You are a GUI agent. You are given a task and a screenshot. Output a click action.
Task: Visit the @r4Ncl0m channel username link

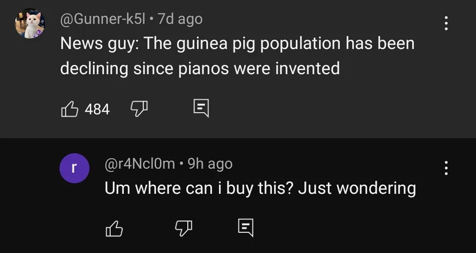click(140, 164)
